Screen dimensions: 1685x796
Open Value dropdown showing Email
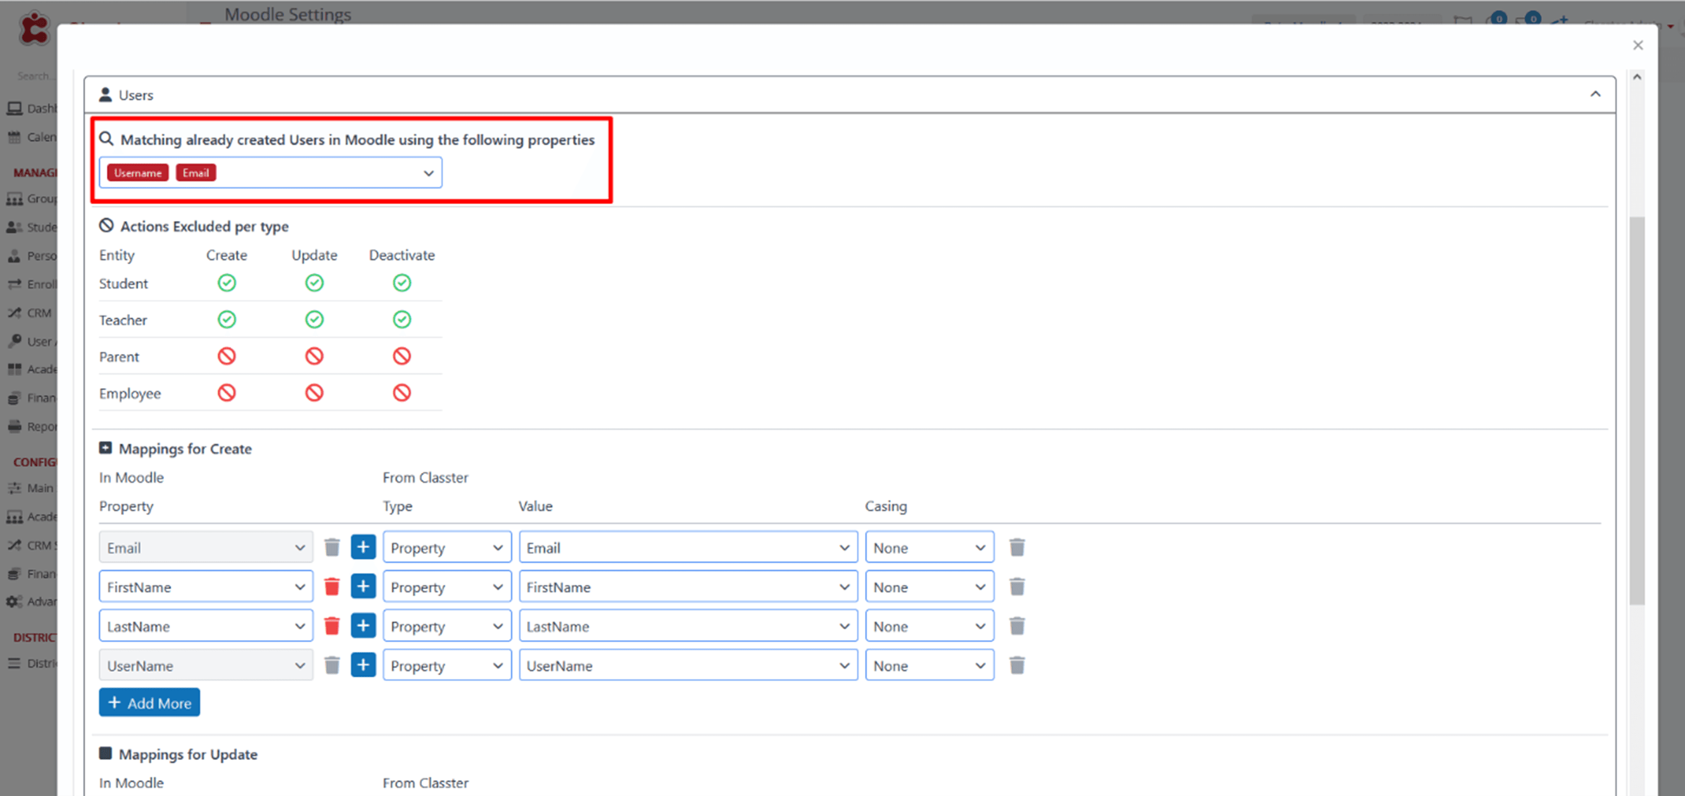(x=688, y=547)
